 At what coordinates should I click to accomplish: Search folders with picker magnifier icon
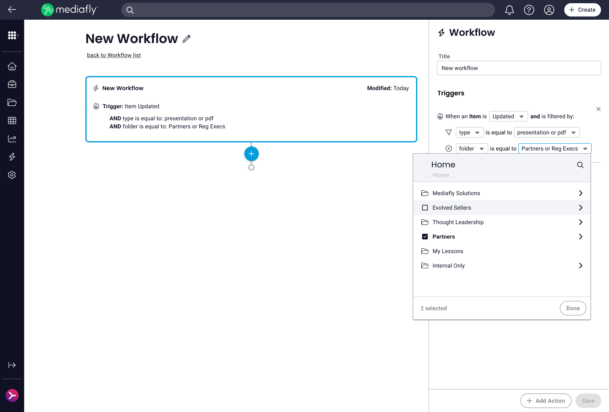coord(580,165)
